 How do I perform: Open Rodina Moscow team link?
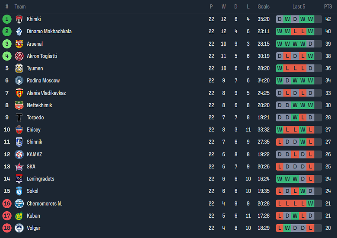(x=43, y=81)
